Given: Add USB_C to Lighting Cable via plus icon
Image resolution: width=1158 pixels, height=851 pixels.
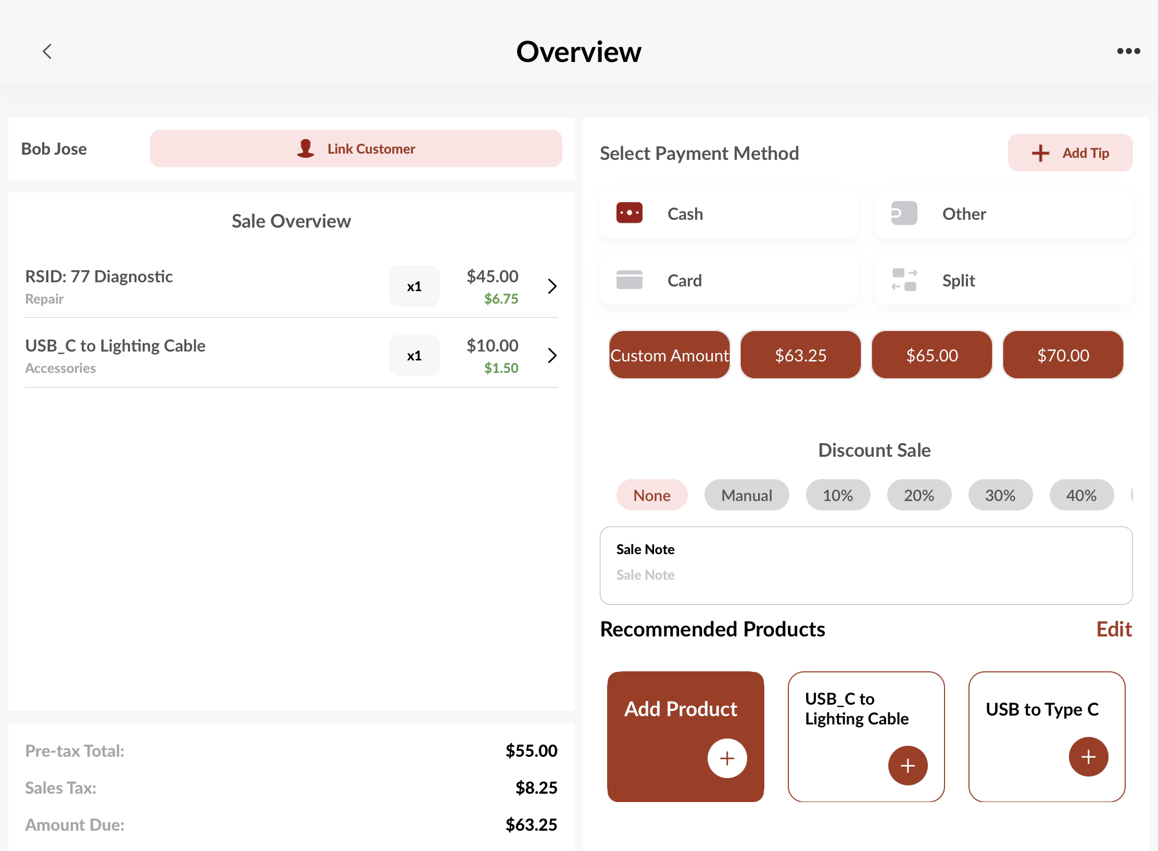Looking at the screenshot, I should point(908,766).
